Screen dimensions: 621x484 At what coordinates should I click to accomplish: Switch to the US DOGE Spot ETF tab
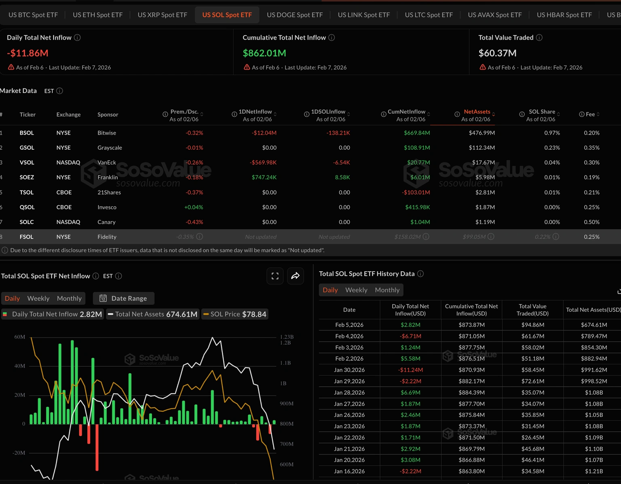click(295, 15)
